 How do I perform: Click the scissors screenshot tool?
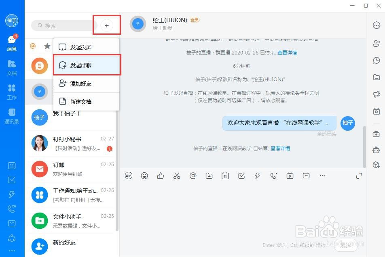pos(177,176)
